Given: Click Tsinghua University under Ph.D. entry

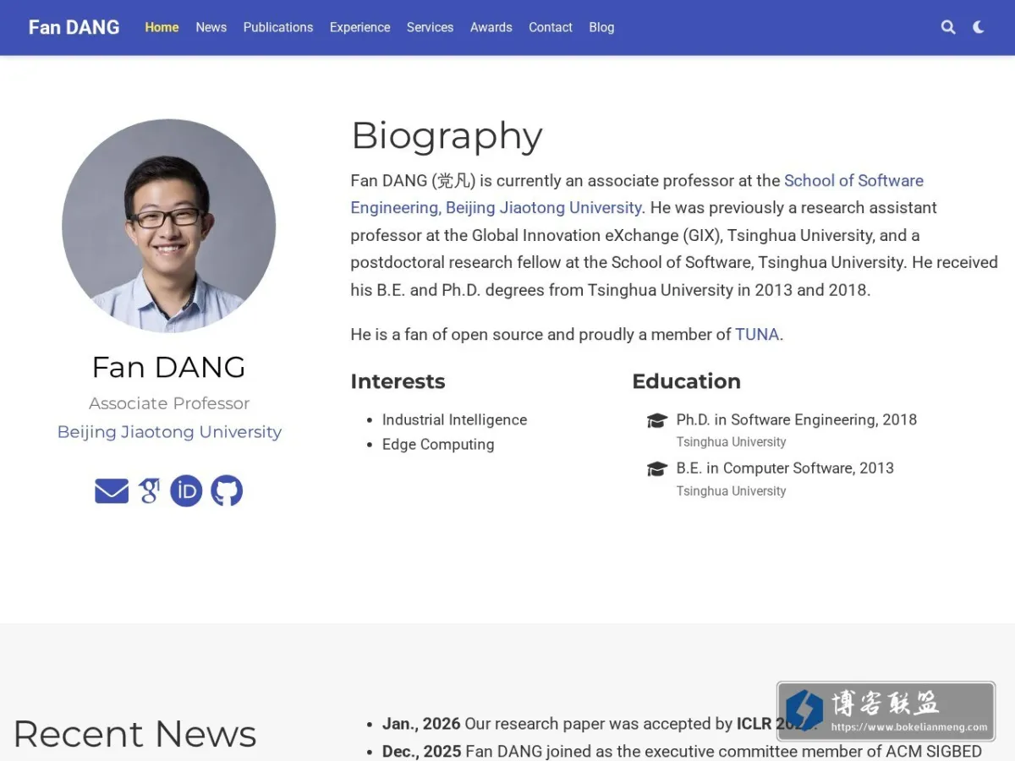Looking at the screenshot, I should point(732,441).
